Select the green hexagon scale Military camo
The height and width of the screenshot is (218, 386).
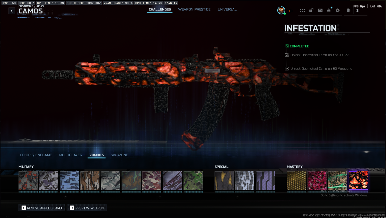(193, 180)
